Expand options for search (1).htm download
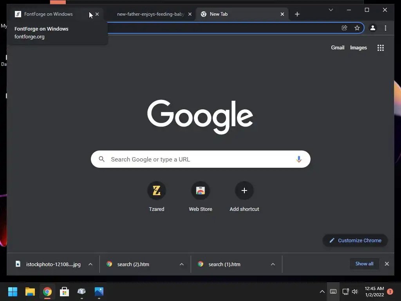 click(x=273, y=264)
